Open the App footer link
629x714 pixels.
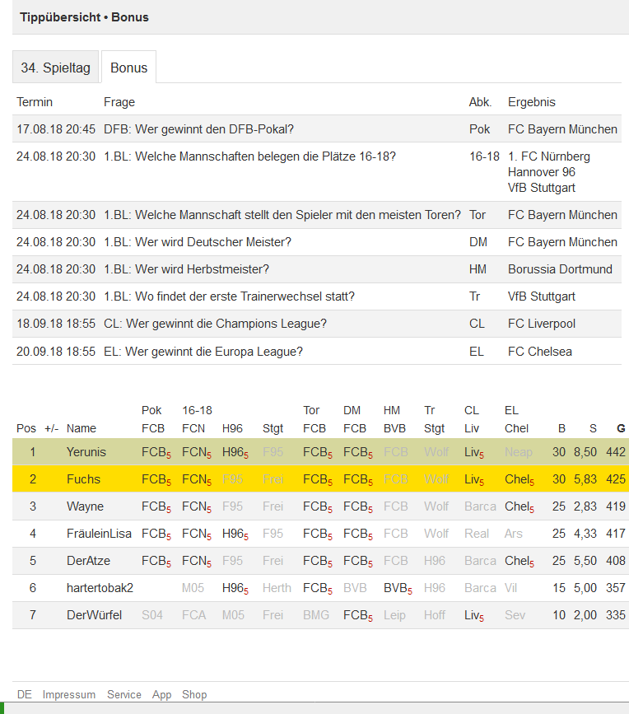161,694
